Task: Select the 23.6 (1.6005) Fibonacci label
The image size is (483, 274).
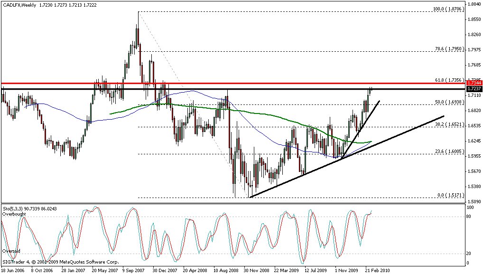Action: [449, 151]
